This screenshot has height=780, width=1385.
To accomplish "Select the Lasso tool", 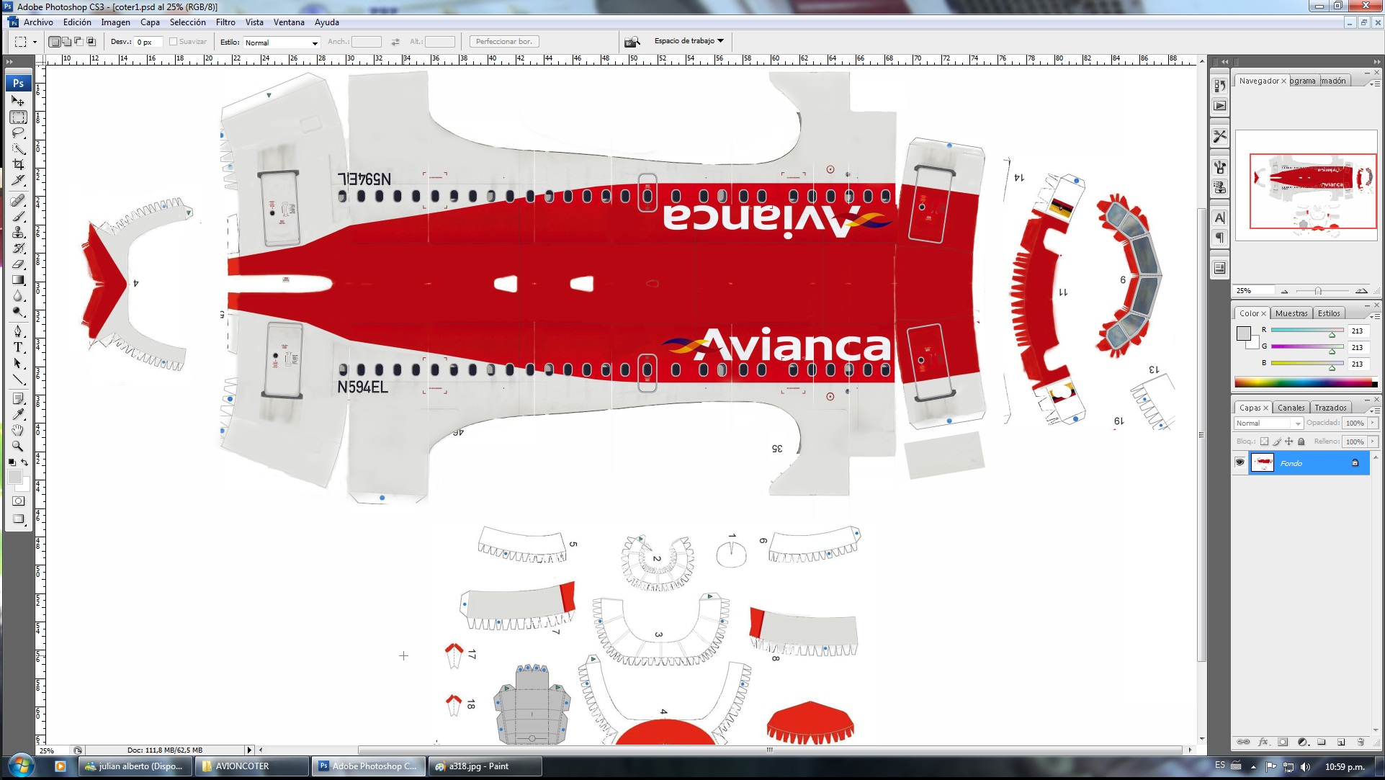I will tap(18, 133).
